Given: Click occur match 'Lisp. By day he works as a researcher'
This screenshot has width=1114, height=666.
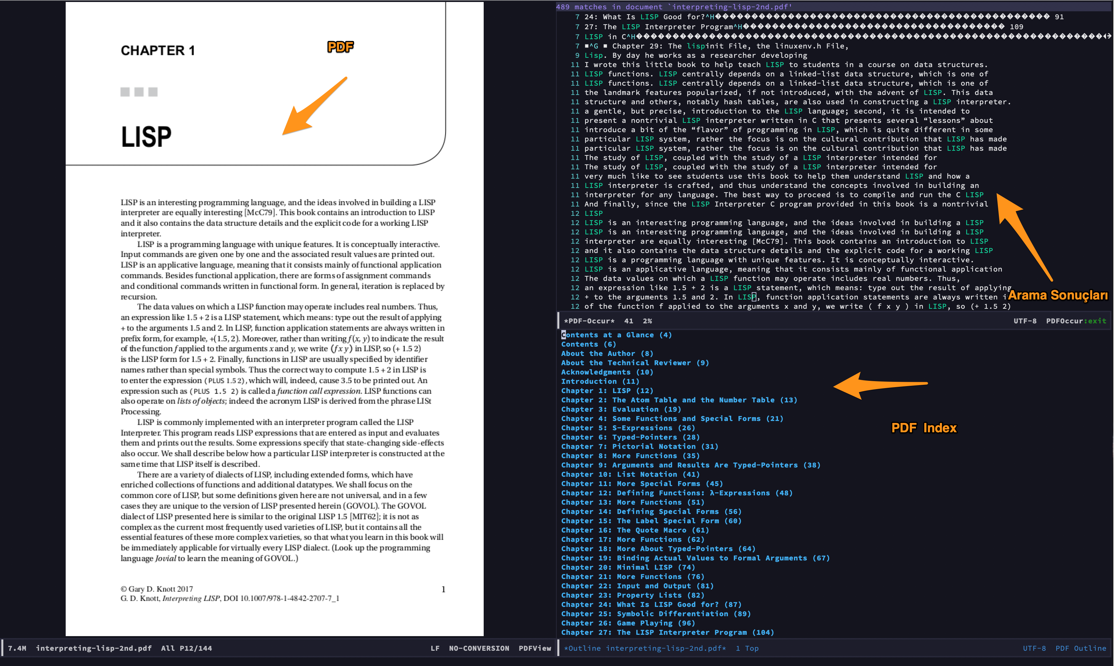Looking at the screenshot, I should pyautogui.click(x=695, y=56).
